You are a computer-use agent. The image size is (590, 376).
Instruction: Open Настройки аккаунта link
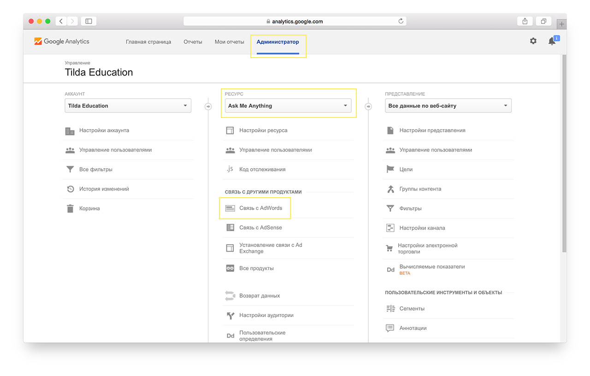104,130
